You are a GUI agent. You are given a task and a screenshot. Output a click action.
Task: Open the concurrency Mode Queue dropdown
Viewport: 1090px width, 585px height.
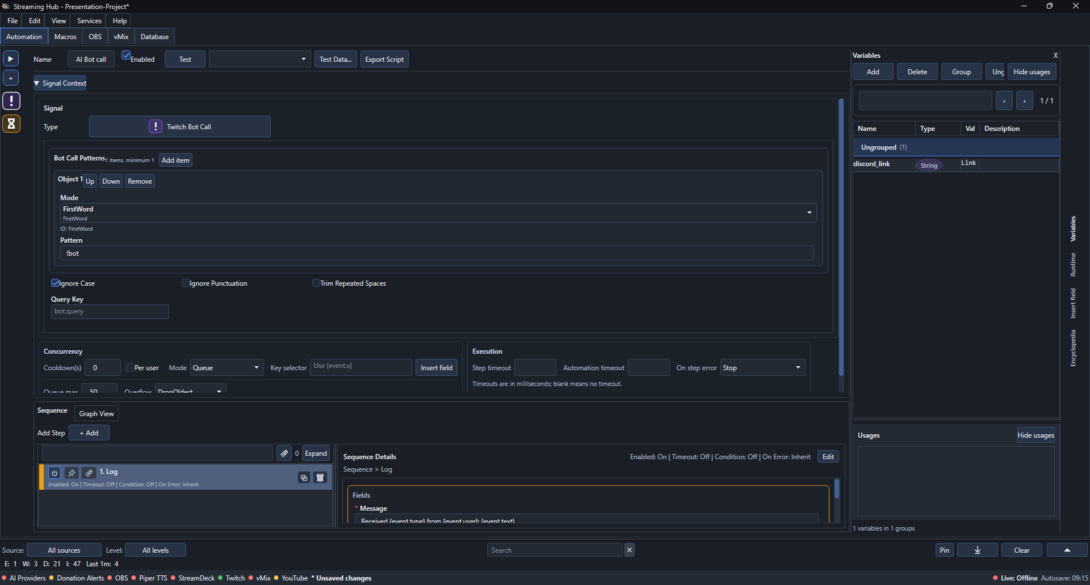227,368
